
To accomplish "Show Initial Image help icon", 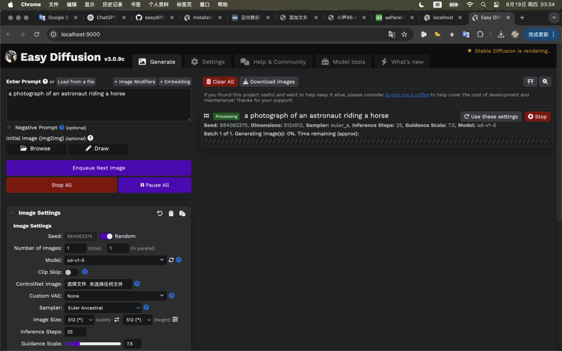I will point(91,138).
